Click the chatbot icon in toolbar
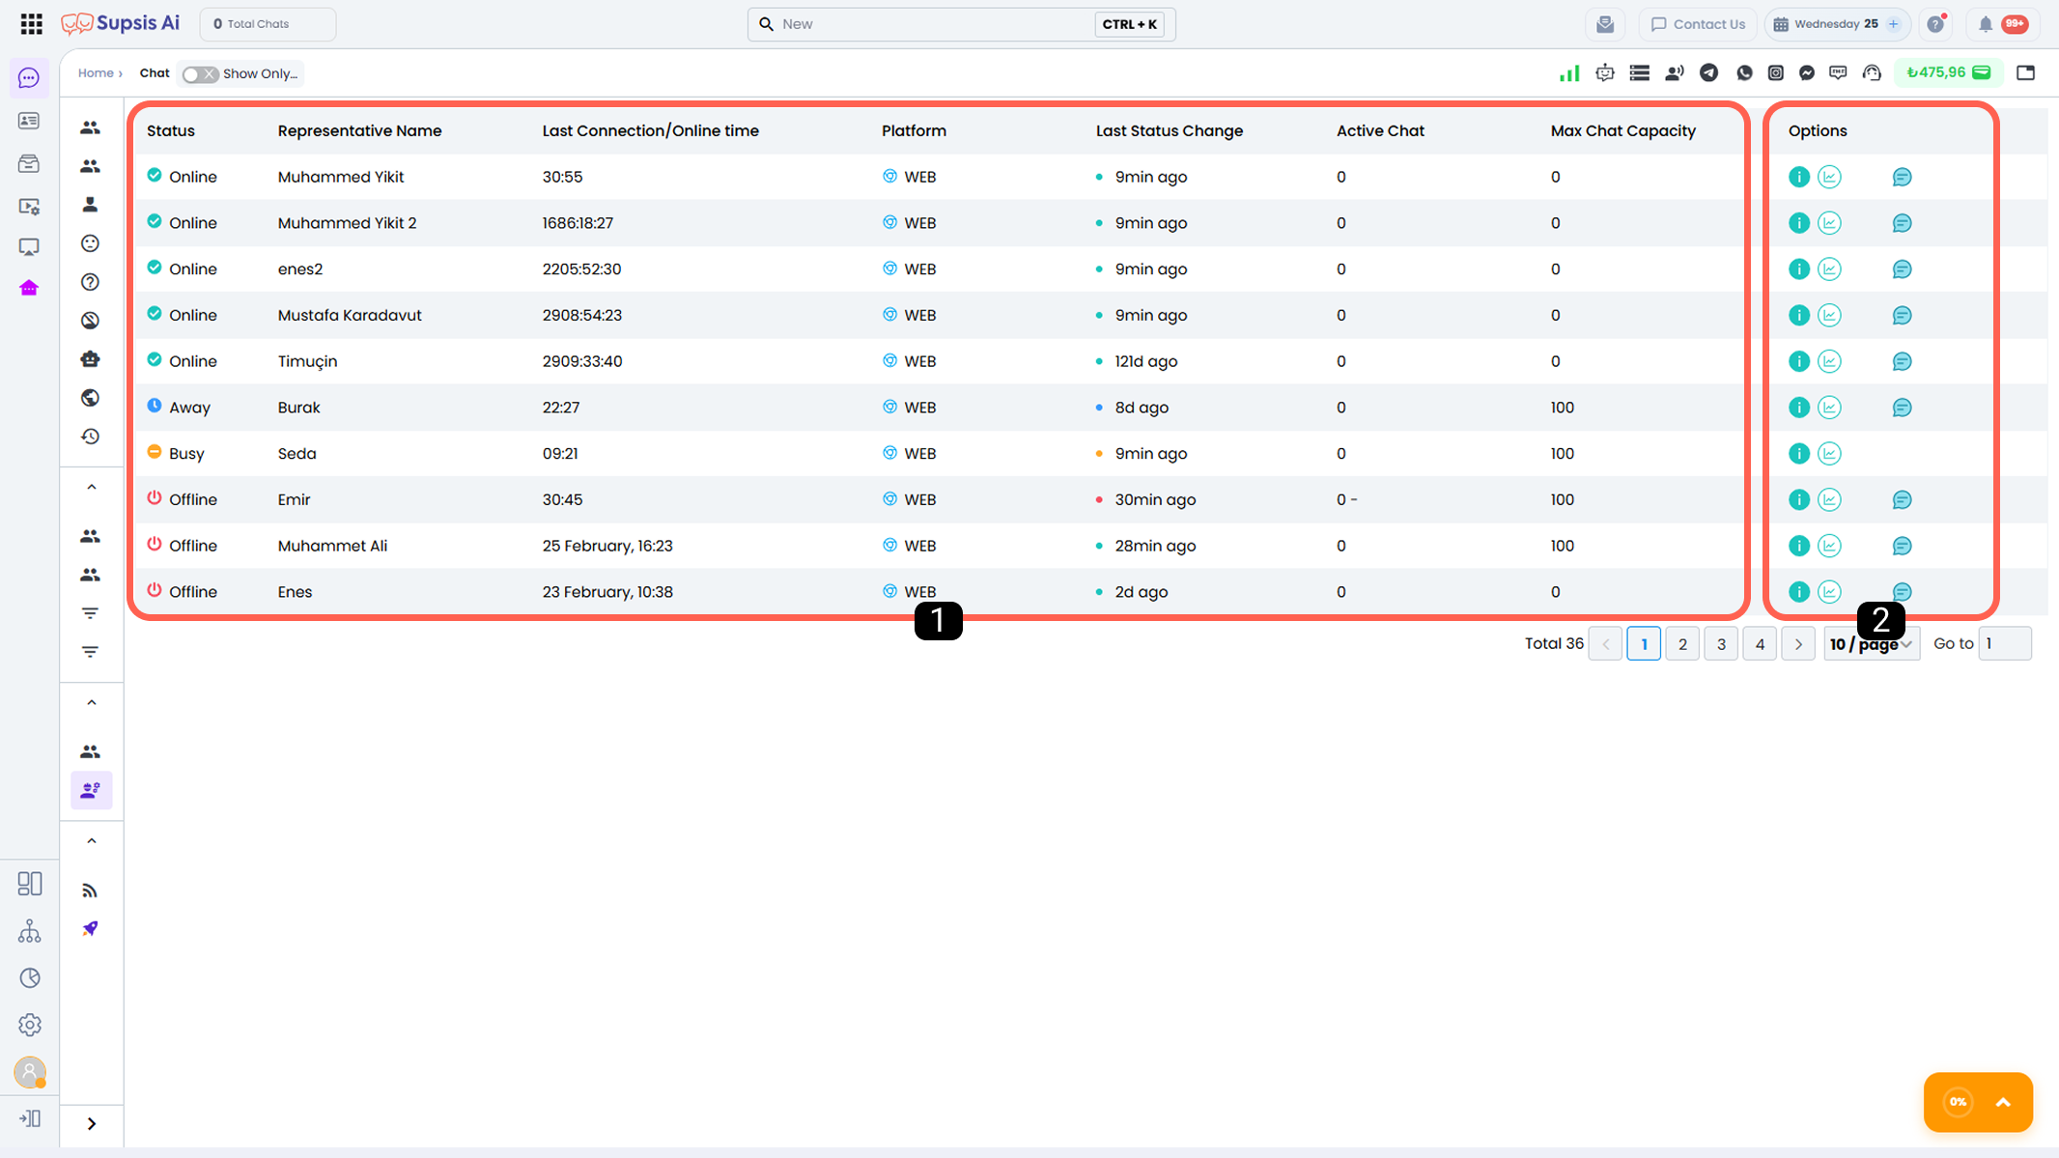 tap(1605, 72)
